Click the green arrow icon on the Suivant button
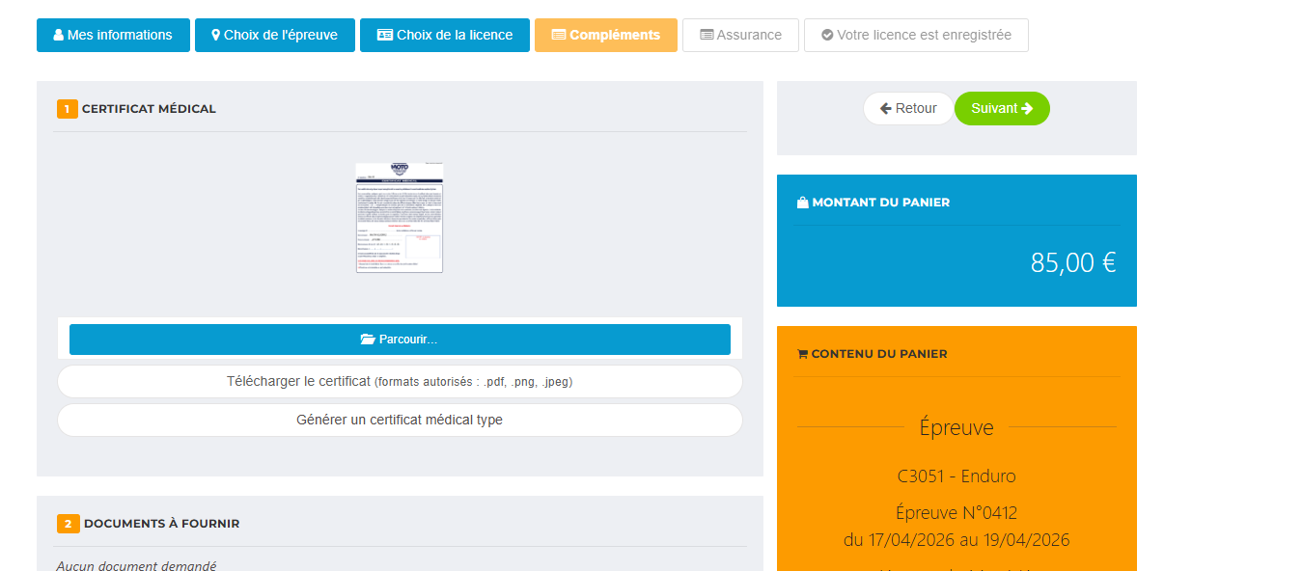 click(1026, 108)
